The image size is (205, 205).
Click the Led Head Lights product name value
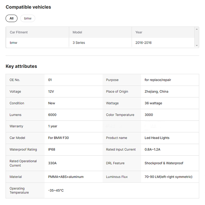click(x=157, y=138)
